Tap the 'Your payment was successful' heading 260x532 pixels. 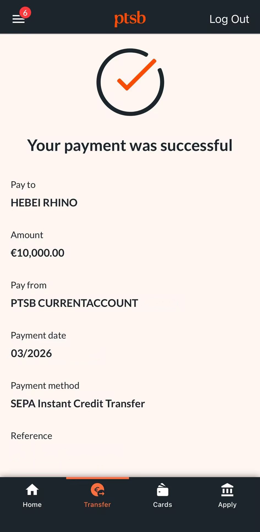click(130, 145)
